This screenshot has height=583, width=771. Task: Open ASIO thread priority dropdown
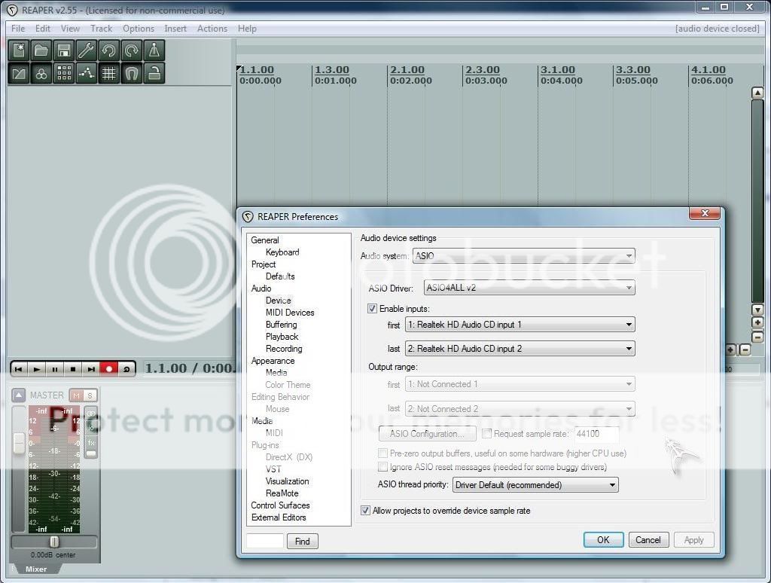tap(535, 484)
